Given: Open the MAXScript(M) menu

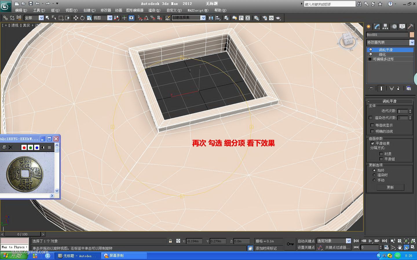Looking at the screenshot, I should pyautogui.click(x=198, y=10).
